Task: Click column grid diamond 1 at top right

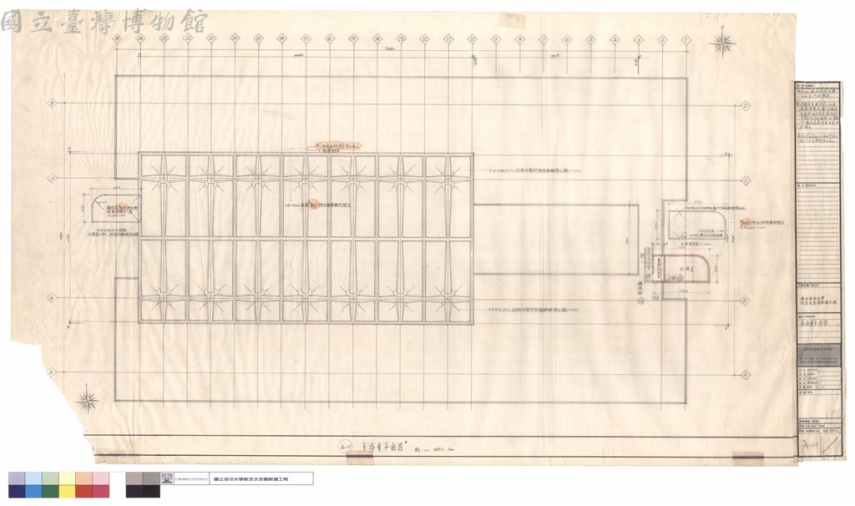Action: [686, 40]
